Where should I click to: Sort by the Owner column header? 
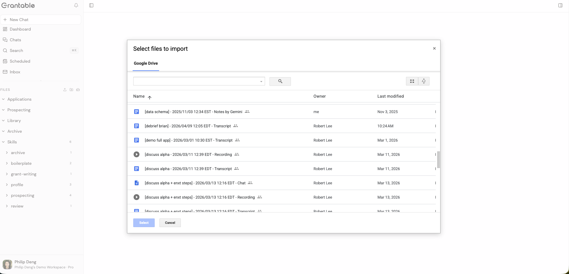point(319,96)
